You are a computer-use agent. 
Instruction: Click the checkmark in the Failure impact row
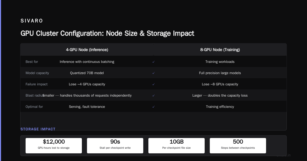click(153, 84)
